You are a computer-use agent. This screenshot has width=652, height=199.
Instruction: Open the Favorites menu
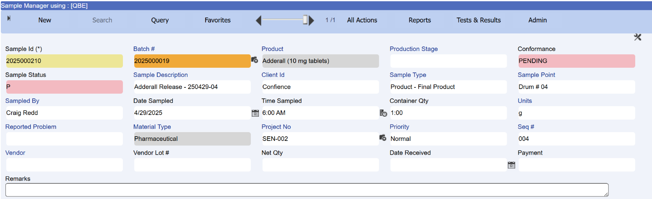click(217, 20)
